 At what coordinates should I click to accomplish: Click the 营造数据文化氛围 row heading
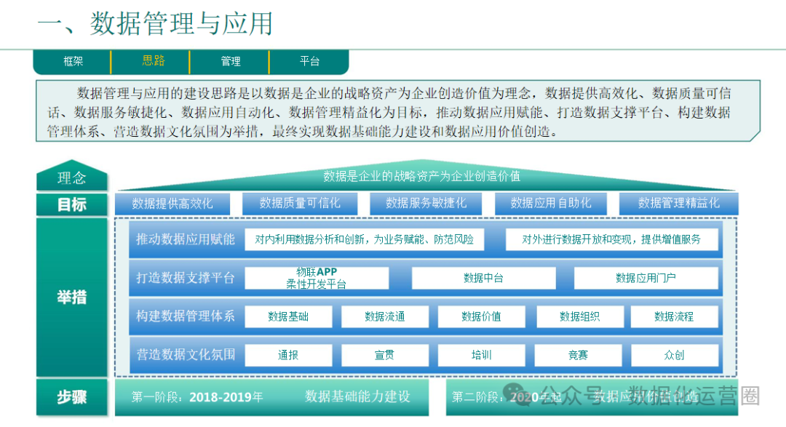(186, 355)
